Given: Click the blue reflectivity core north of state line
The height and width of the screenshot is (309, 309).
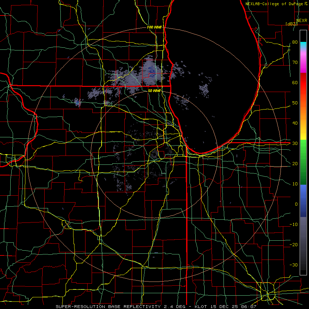Looking at the screenshot, I should (x=151, y=72).
